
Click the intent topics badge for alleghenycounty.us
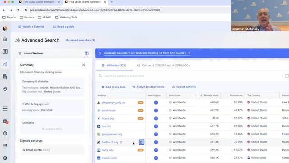coord(156,102)
